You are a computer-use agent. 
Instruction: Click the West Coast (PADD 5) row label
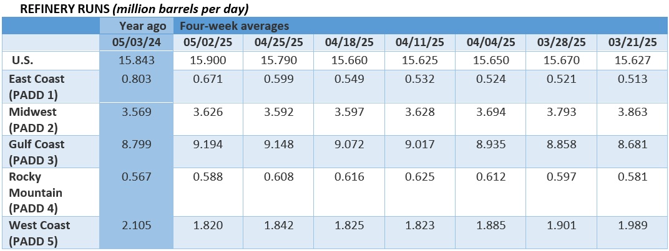39,232
